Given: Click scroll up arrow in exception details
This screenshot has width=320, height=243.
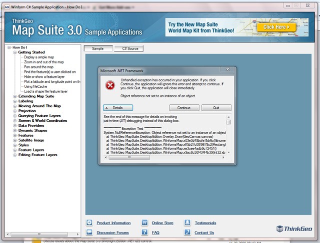Looking at the screenshot, I should click(x=228, y=117).
